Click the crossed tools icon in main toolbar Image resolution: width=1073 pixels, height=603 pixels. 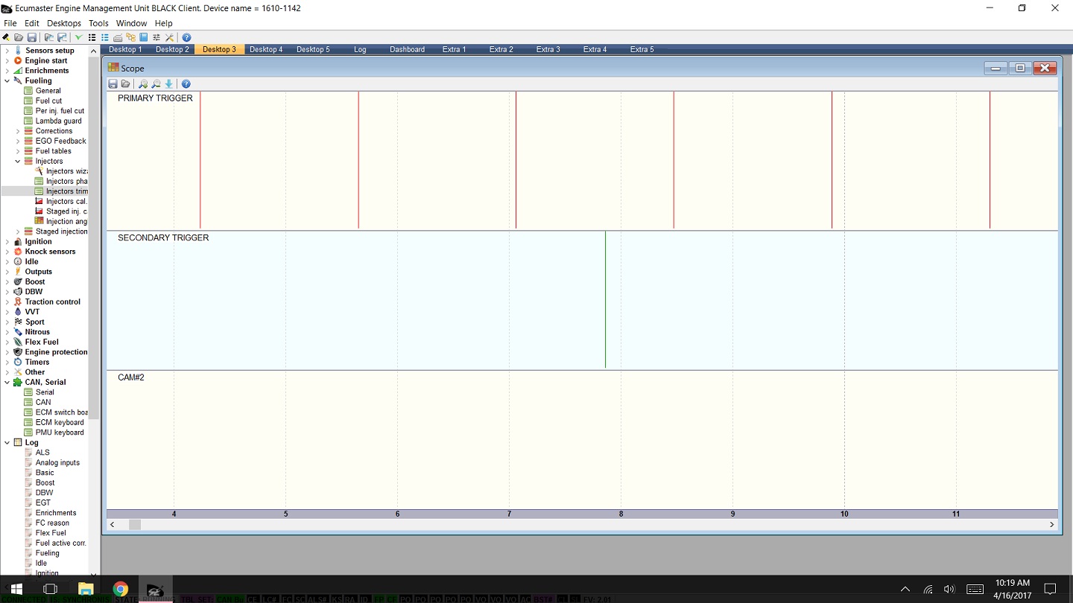tap(169, 37)
